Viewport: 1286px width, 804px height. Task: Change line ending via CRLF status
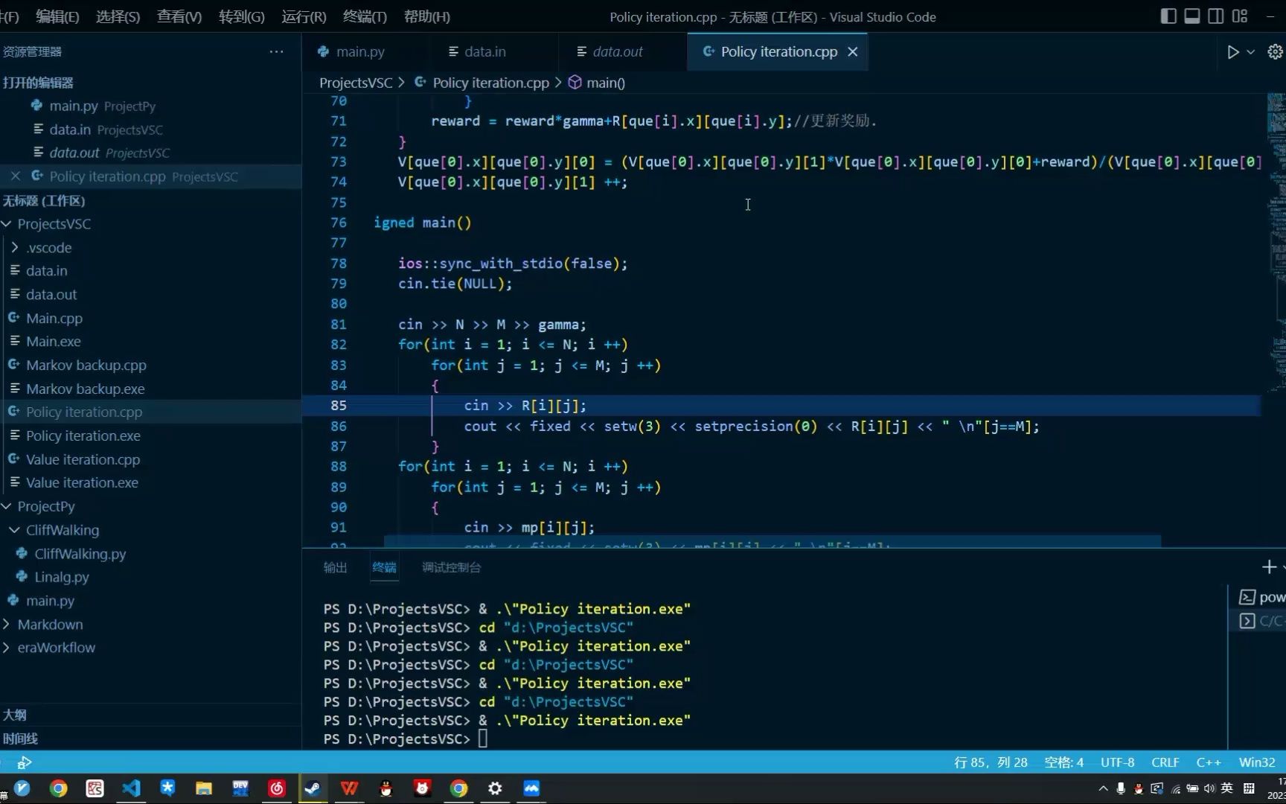pos(1165,762)
